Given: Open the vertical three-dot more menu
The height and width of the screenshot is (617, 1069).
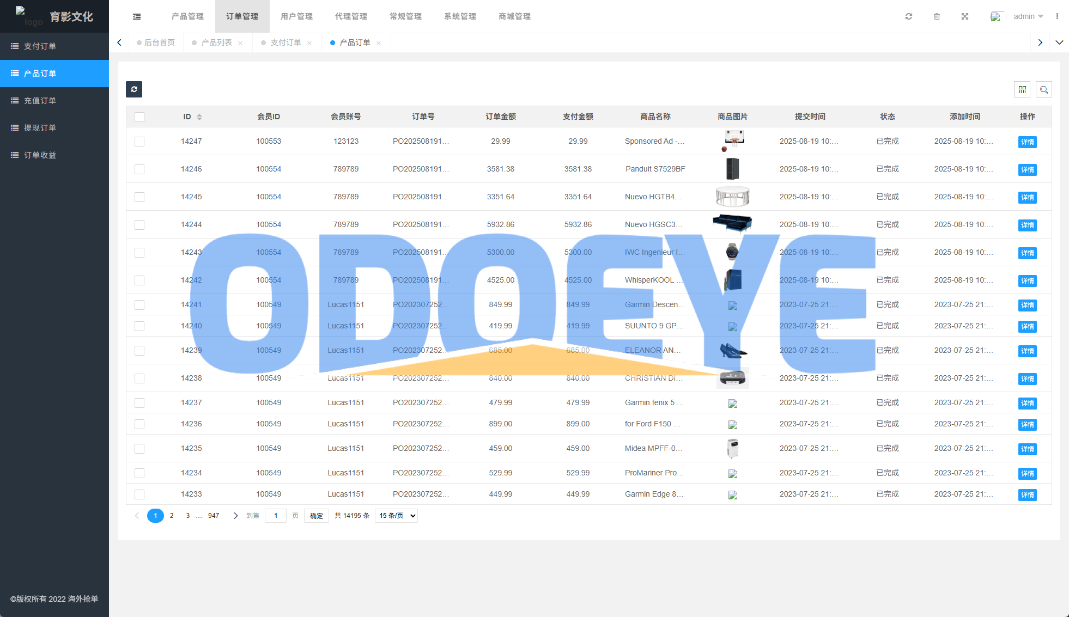Looking at the screenshot, I should 1057,16.
